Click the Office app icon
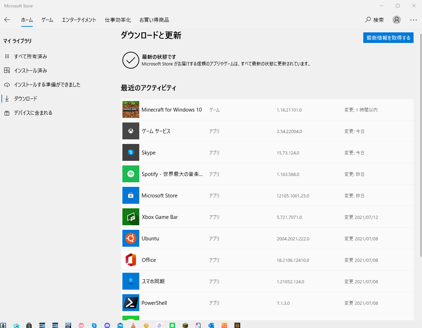422x328 pixels. 131,260
